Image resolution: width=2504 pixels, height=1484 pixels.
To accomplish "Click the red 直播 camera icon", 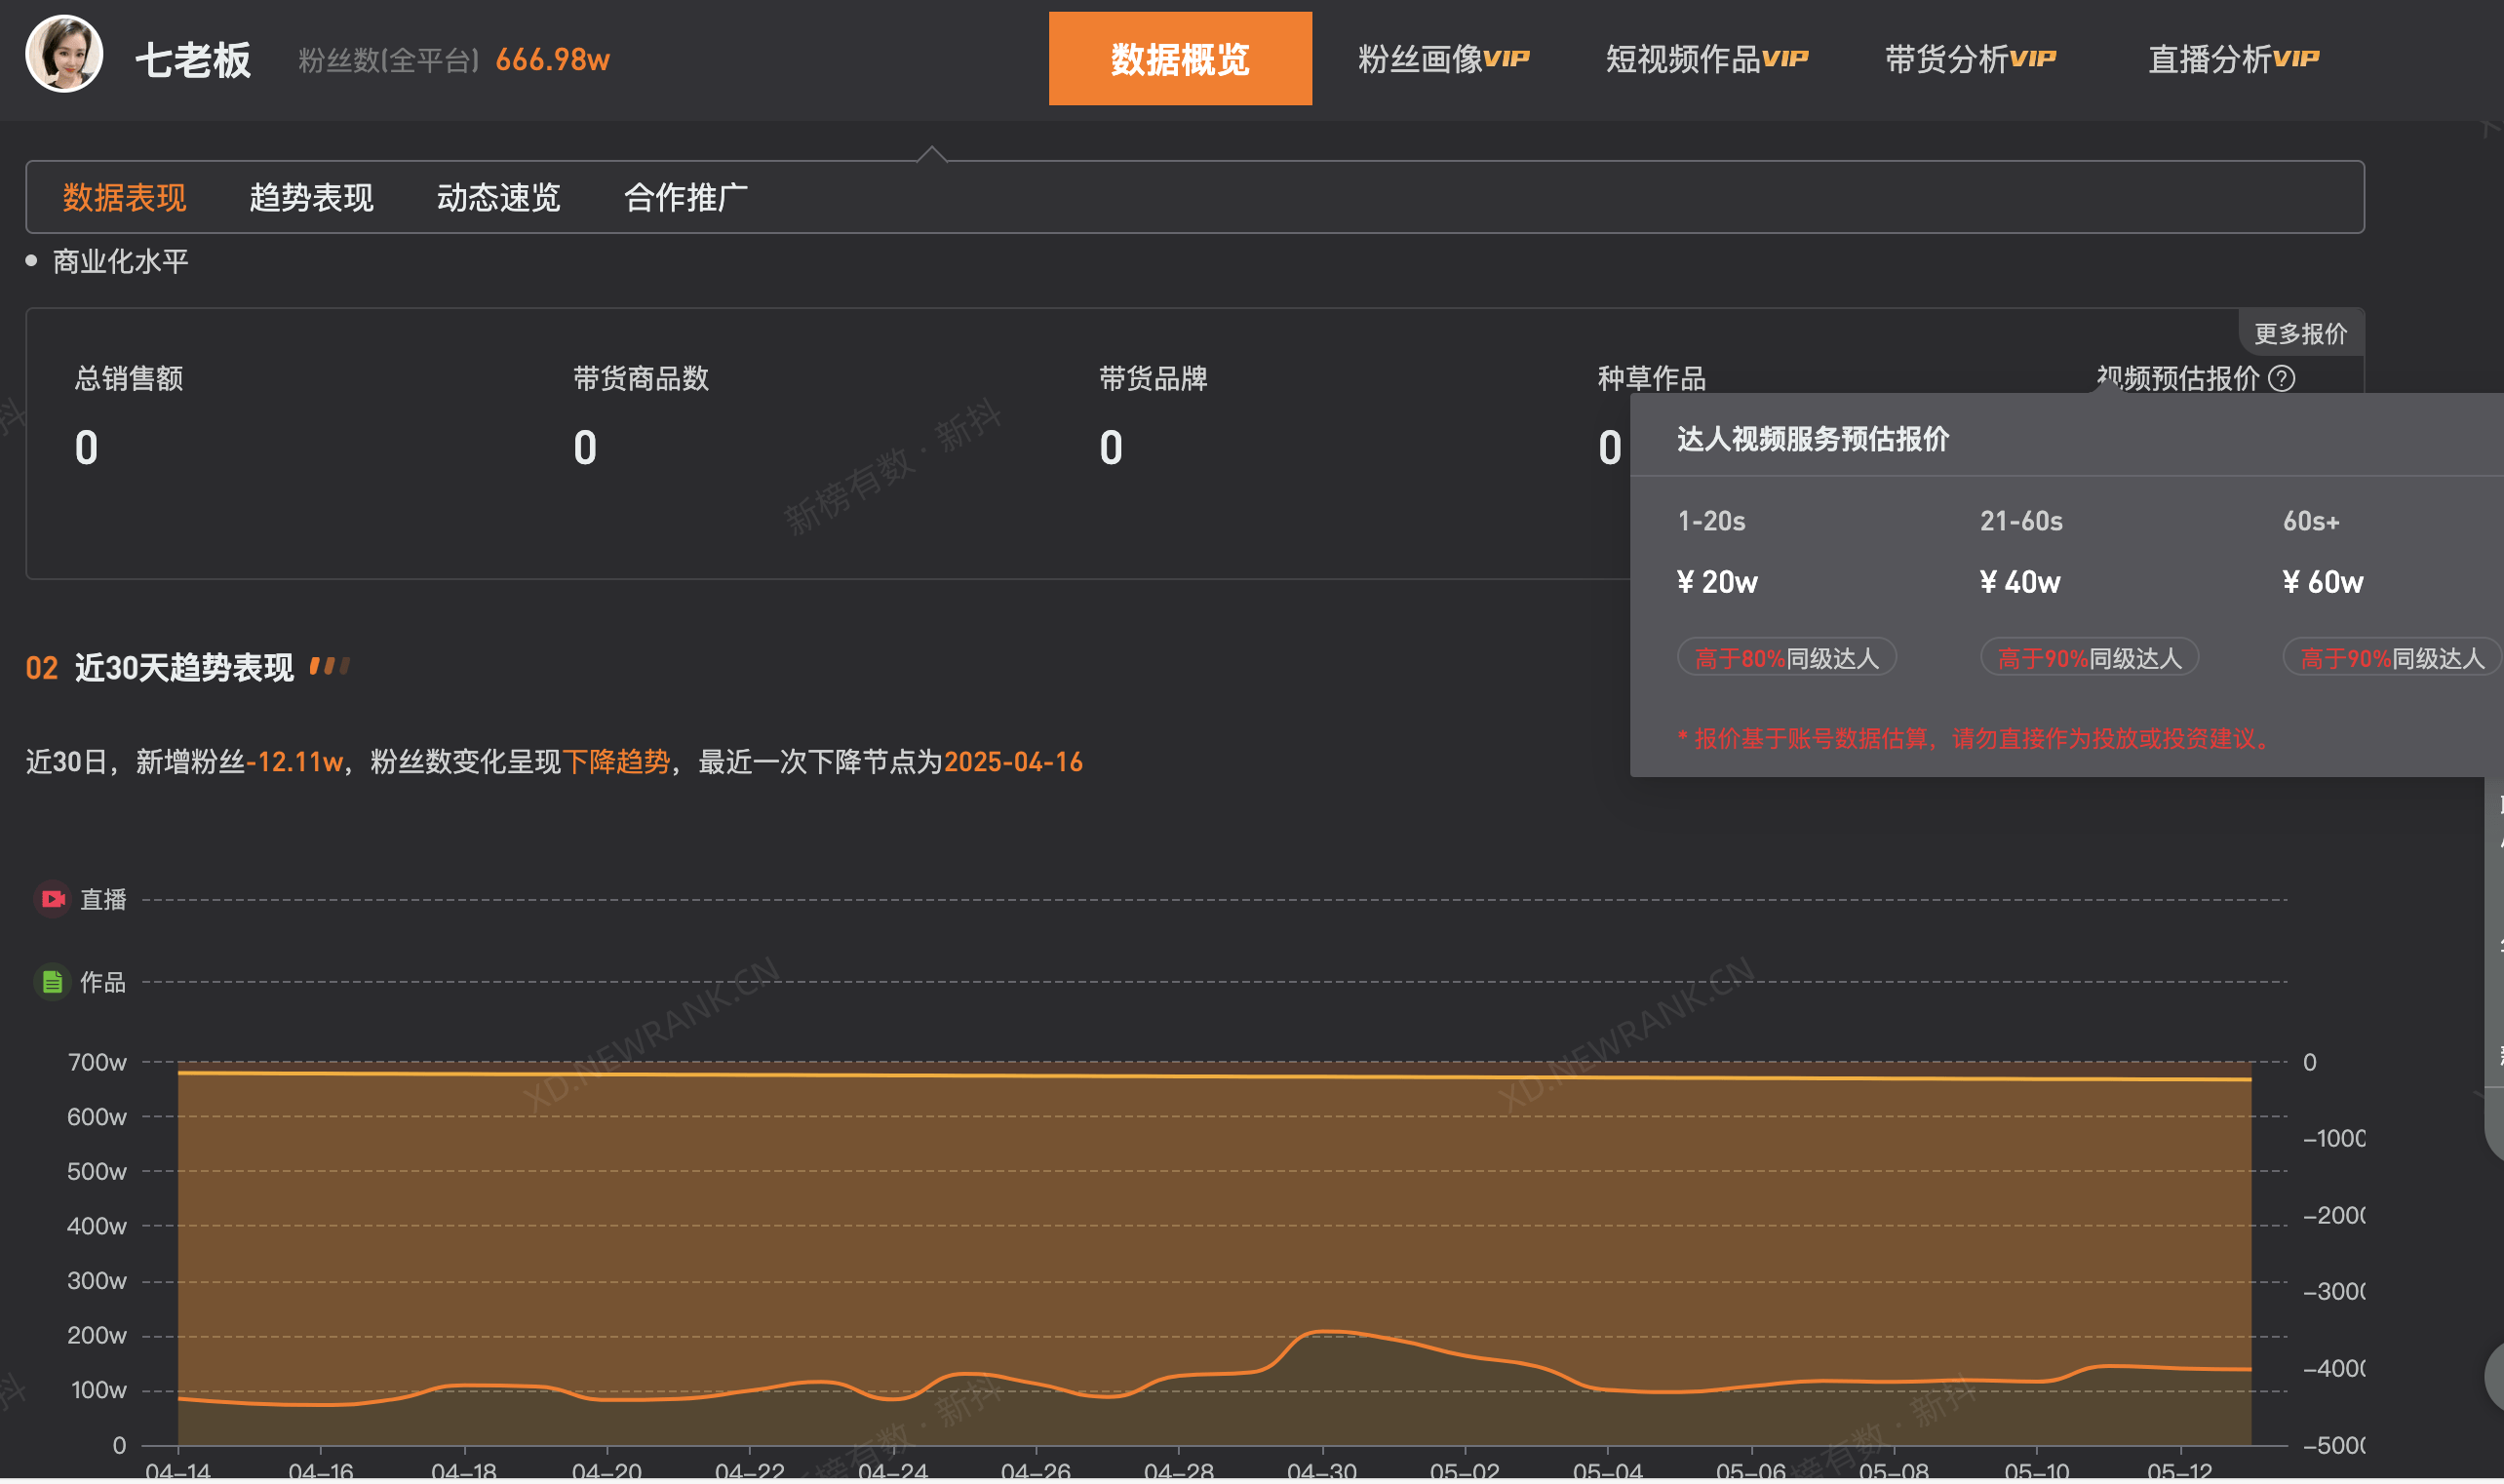I will tap(53, 899).
